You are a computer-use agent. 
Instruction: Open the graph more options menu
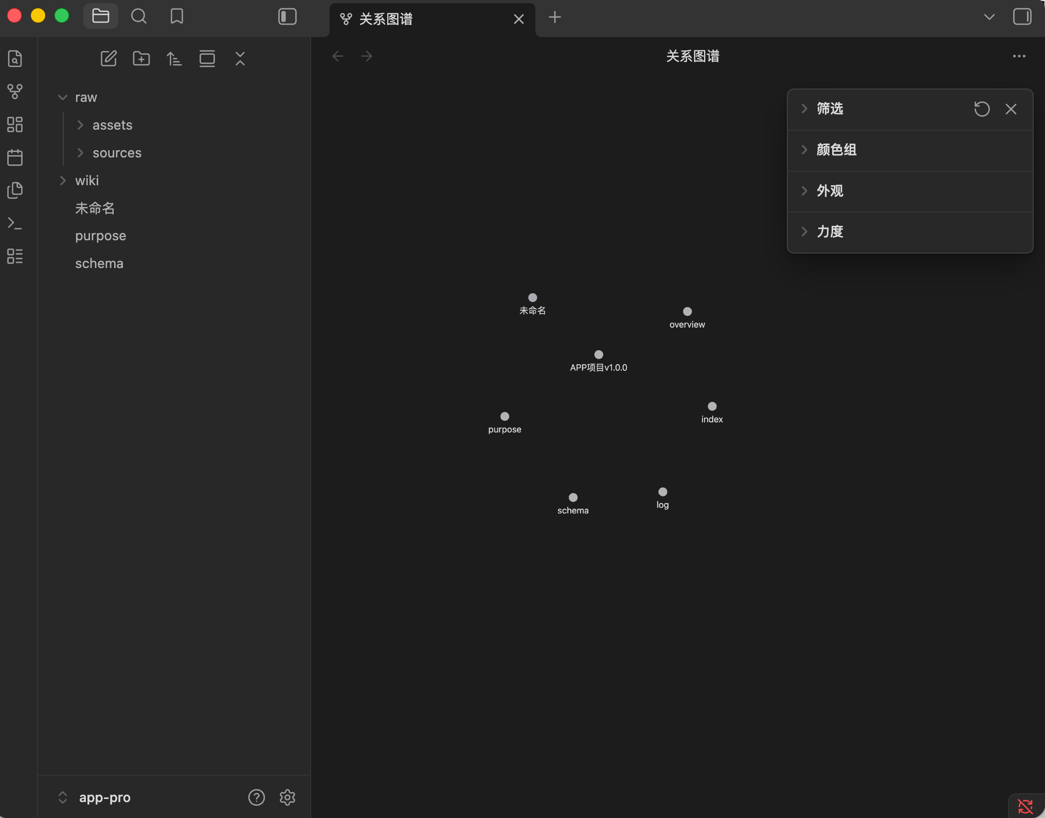pos(1019,56)
